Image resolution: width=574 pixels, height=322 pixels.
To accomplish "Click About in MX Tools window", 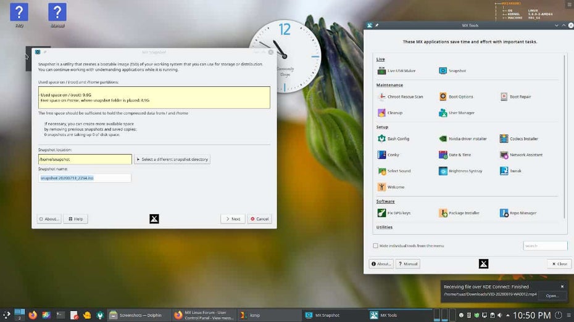I will (381, 264).
